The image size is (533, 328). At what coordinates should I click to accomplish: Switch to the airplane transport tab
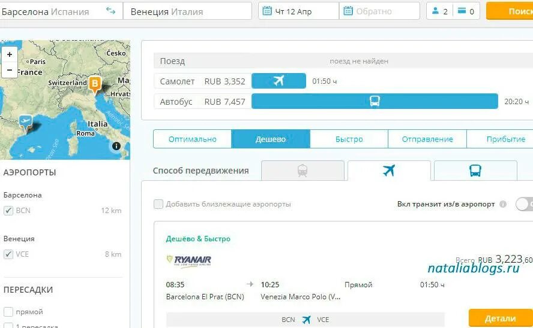click(x=389, y=171)
